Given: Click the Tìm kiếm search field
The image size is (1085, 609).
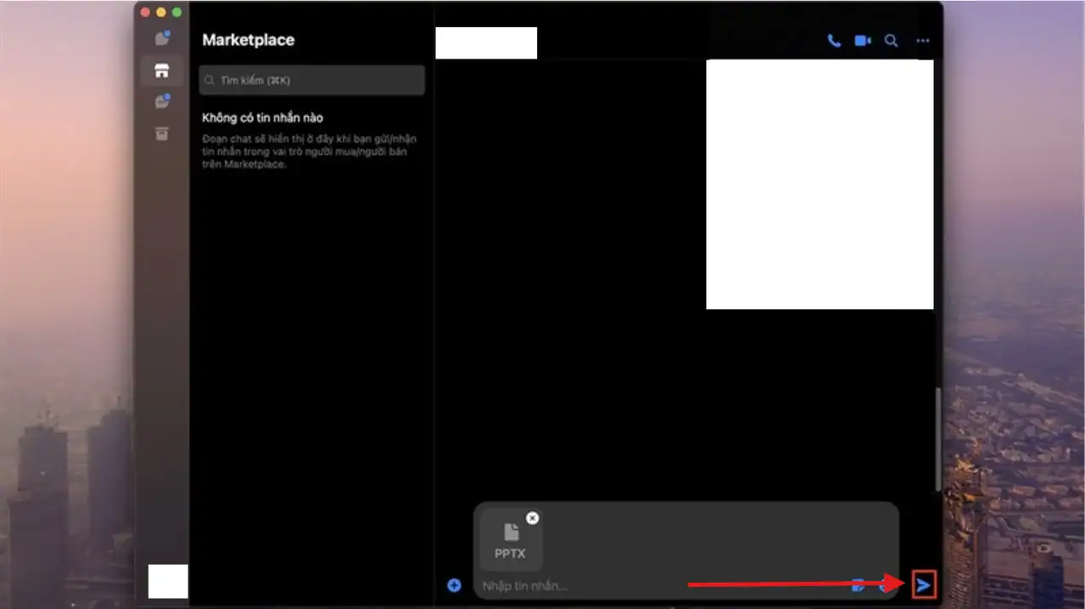Looking at the screenshot, I should 311,80.
